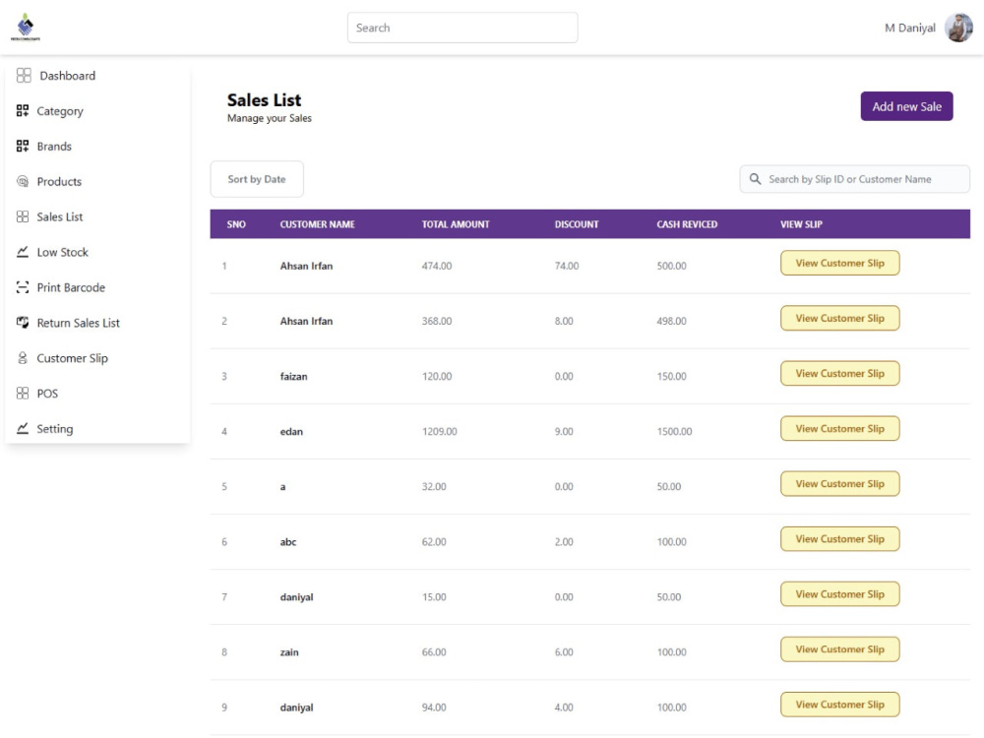Screen dimensions: 984x738
Task: Open M Daniyal profile avatar
Action: point(958,28)
